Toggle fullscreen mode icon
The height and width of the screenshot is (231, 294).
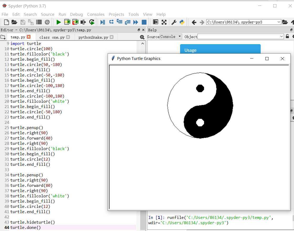164,22
